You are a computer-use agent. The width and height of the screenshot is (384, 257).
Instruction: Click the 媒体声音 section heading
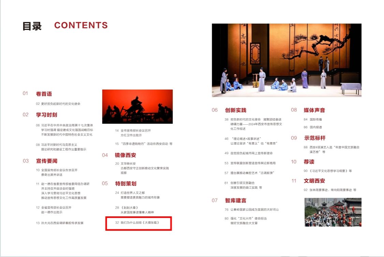click(x=314, y=110)
